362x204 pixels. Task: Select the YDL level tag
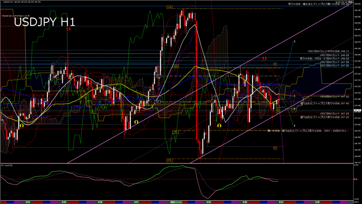coord(175,132)
